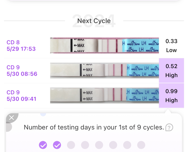This screenshot has height=152, width=188.
Task: Tap the eighth day circle
Action: 141,145
